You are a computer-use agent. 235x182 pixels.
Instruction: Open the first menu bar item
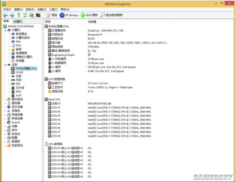[7, 9]
